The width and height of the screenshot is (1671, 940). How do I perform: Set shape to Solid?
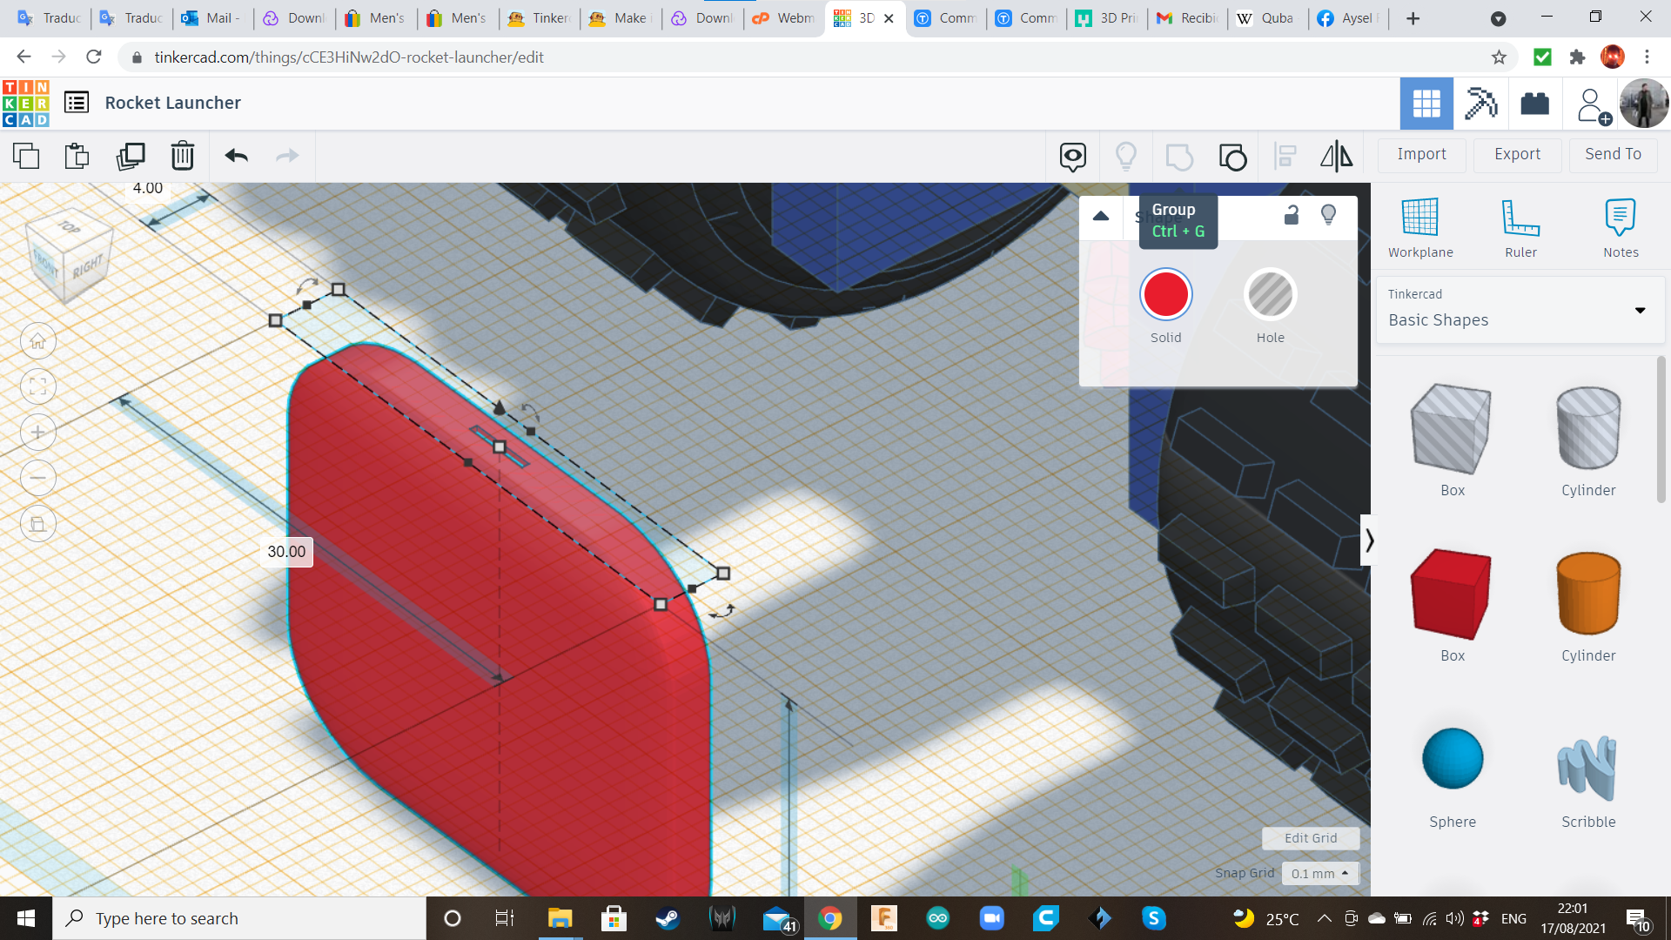[1165, 294]
